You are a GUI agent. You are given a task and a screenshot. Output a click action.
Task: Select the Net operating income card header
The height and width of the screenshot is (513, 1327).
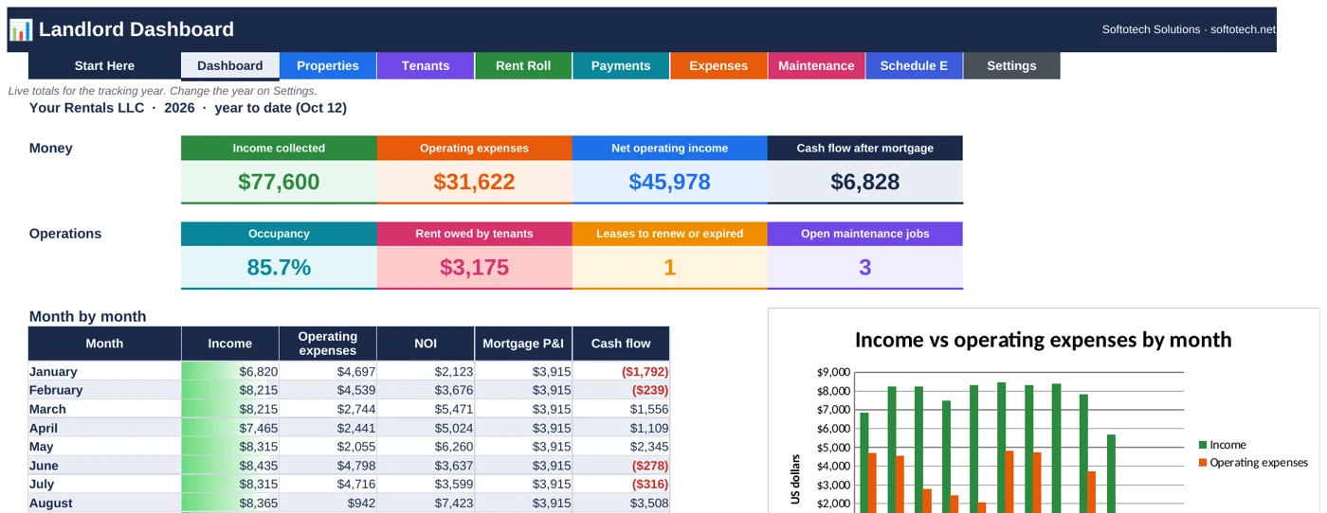click(669, 148)
